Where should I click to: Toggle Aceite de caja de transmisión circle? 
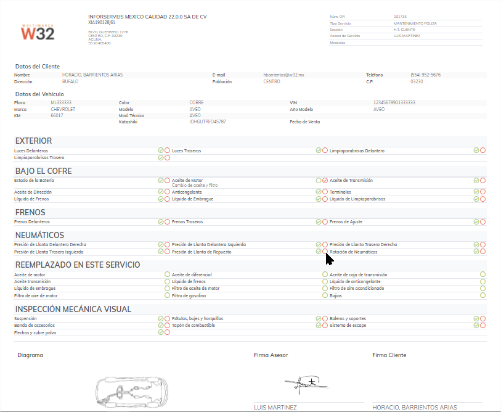point(483,274)
